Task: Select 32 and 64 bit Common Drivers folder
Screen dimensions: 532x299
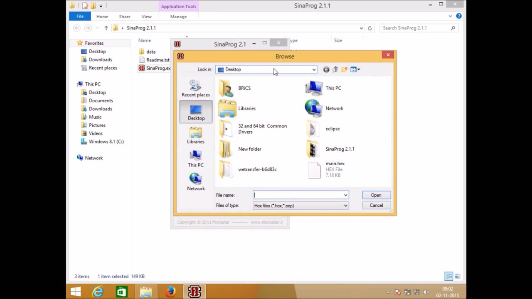Action: (x=253, y=129)
